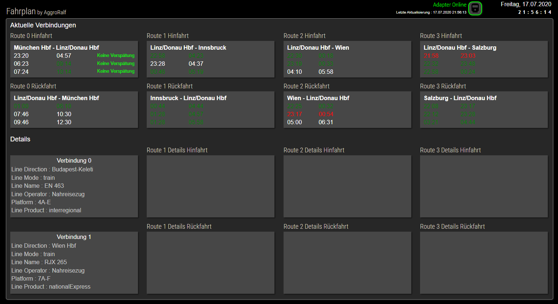This screenshot has height=304, width=558.
Task: Select Line Name : RJX 265
Action: (x=39, y=262)
